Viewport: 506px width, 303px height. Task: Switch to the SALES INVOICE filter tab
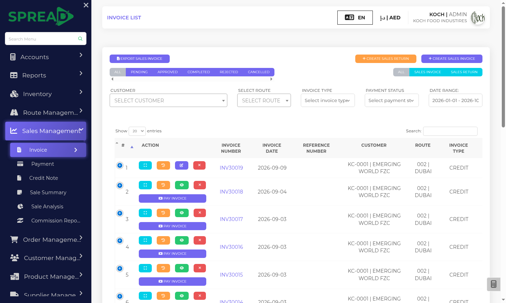click(x=428, y=72)
